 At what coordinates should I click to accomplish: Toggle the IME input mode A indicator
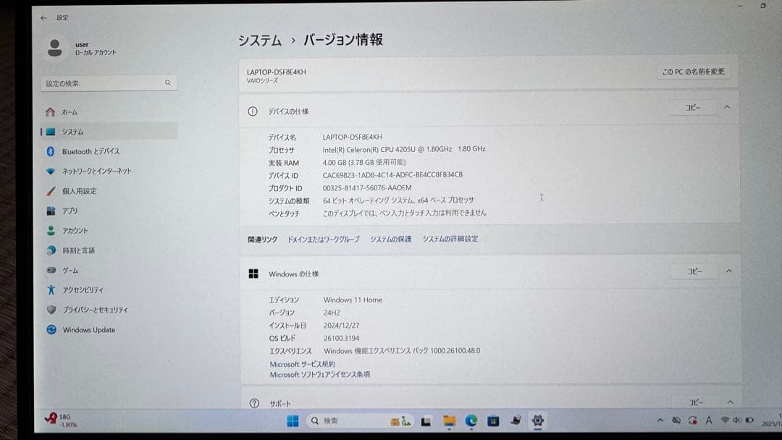709,420
